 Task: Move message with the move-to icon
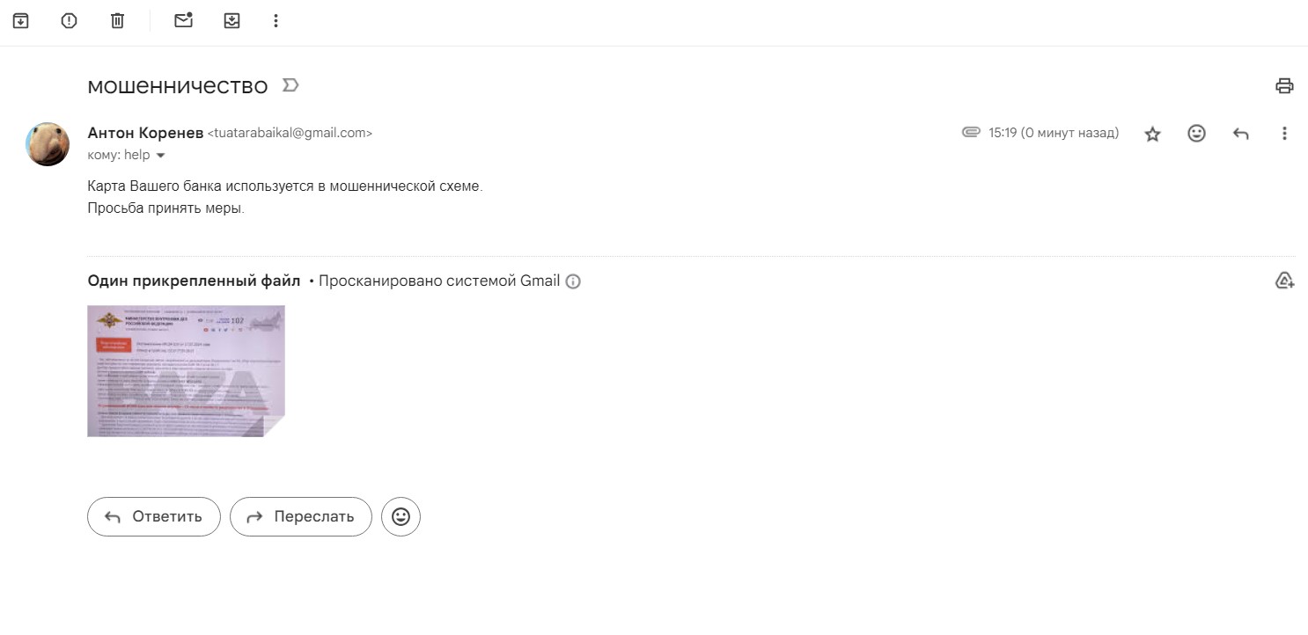pyautogui.click(x=231, y=20)
